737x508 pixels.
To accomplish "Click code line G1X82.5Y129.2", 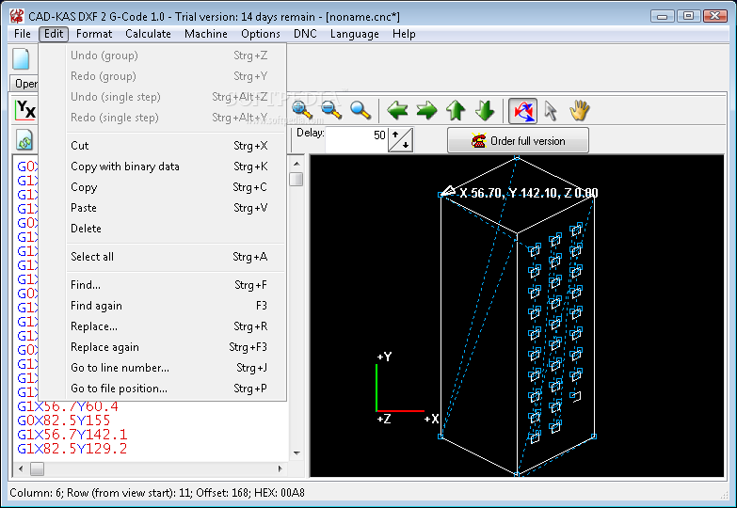I will coord(72,449).
